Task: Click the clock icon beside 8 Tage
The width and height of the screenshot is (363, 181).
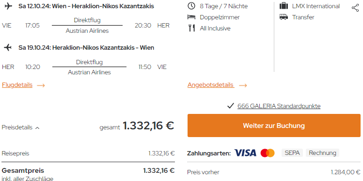Action: pos(191,6)
